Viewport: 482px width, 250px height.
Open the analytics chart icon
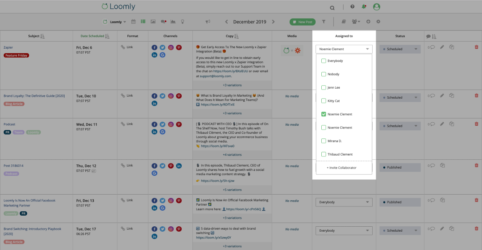point(173,22)
